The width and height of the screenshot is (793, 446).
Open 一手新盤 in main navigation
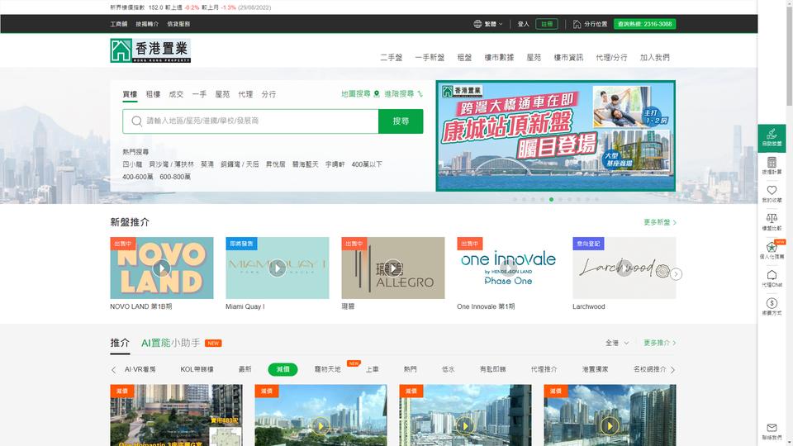pos(430,58)
